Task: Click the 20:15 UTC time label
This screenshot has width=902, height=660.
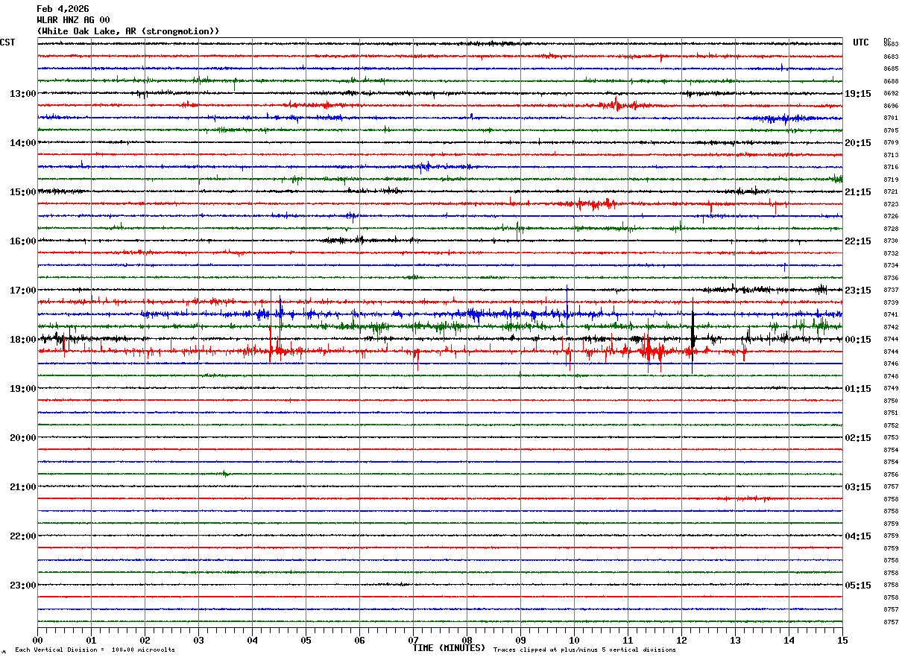Action: [x=858, y=143]
